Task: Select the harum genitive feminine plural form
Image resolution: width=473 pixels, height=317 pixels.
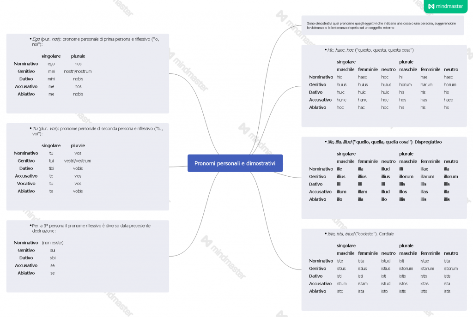Action: (426, 85)
